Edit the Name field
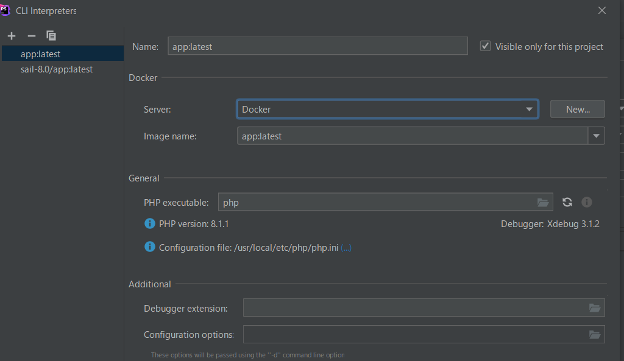Screen dimensions: 624x361 point(317,46)
